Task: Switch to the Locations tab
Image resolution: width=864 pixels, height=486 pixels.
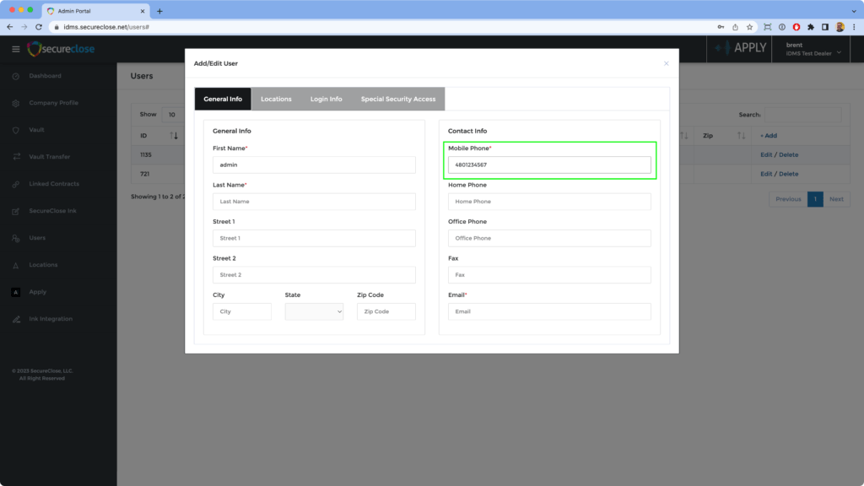Action: [276, 99]
